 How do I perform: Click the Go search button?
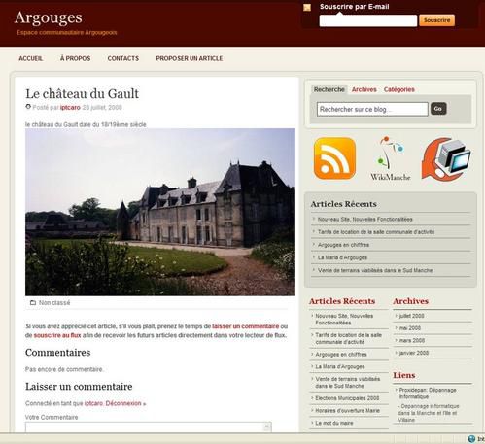point(438,109)
